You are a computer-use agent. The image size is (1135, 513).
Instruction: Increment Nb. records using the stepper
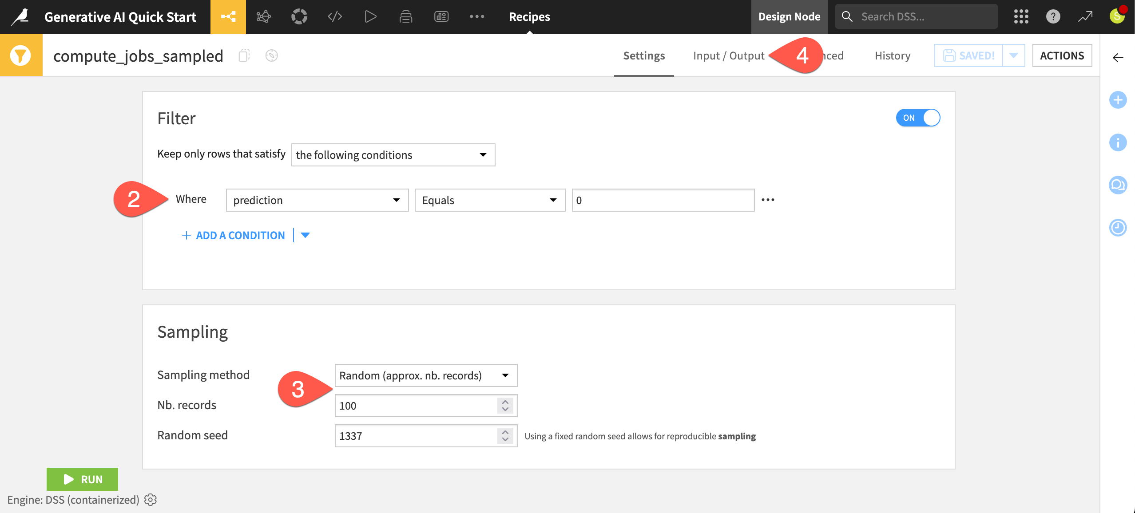505,402
